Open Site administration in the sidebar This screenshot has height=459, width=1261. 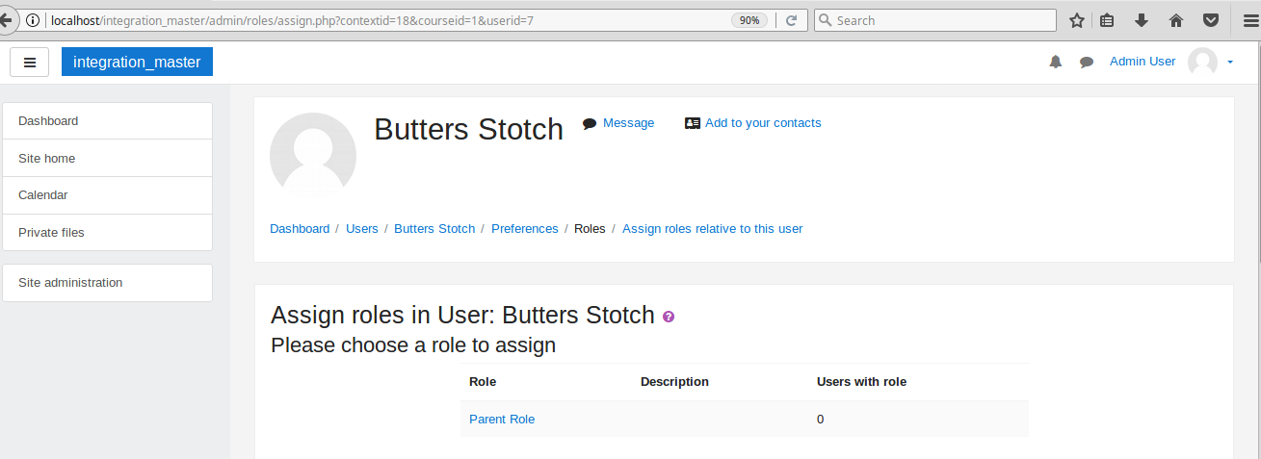[108, 283]
